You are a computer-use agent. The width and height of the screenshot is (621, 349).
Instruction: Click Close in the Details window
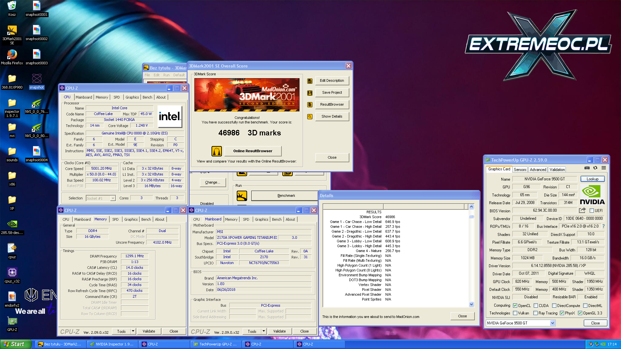(x=463, y=316)
